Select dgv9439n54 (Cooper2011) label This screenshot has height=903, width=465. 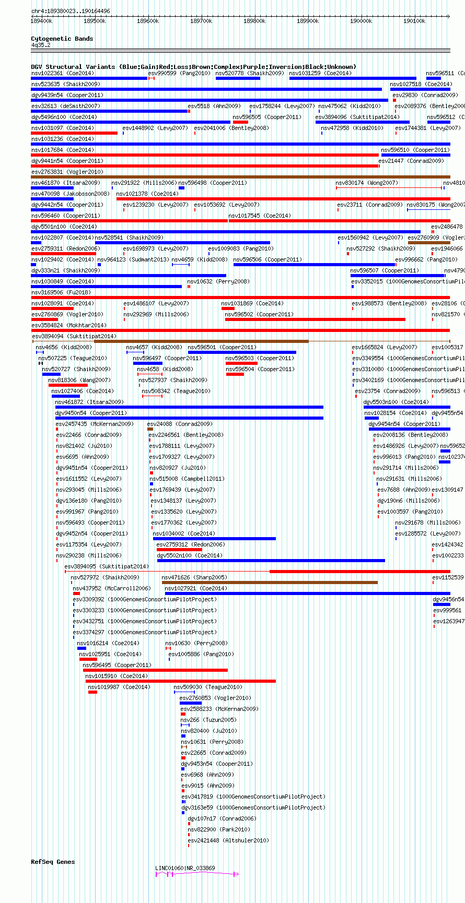tap(67, 95)
